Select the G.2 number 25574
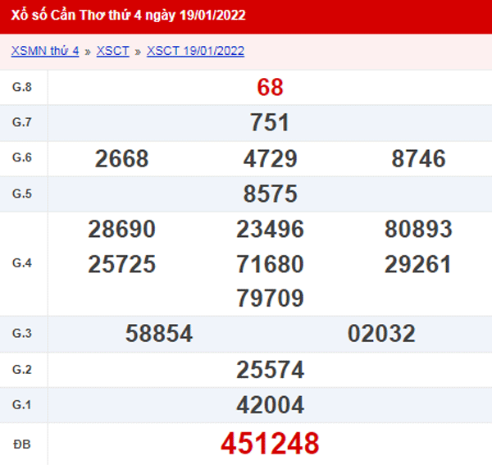 270,370
